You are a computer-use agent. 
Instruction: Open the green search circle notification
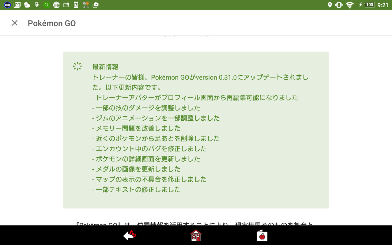tap(47, 5)
